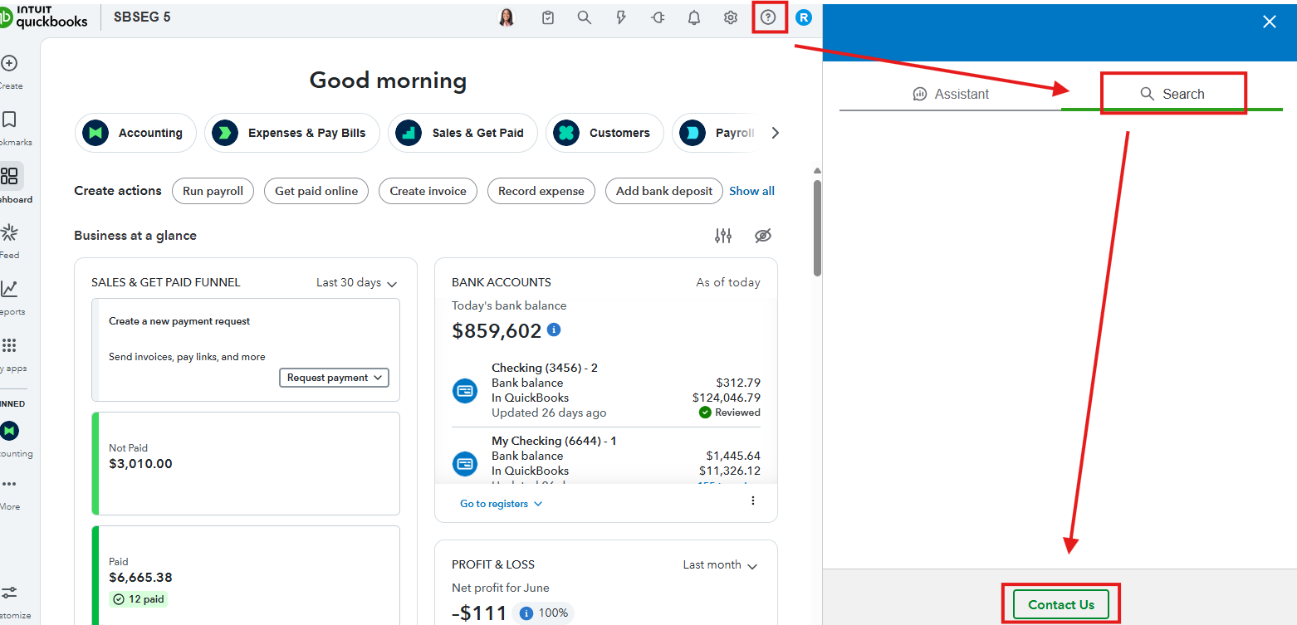
Task: Open the Accounting shortcut pill
Action: tap(135, 133)
